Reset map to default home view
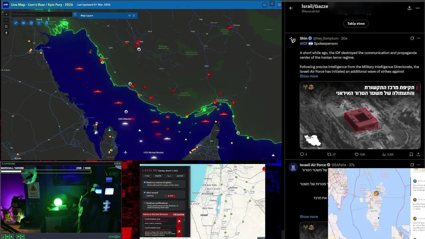425x239 pixels. [6, 26]
